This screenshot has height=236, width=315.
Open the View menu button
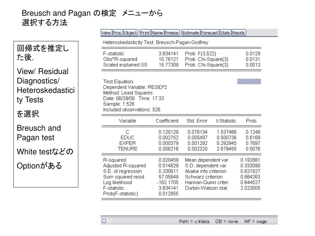pos(106,33)
